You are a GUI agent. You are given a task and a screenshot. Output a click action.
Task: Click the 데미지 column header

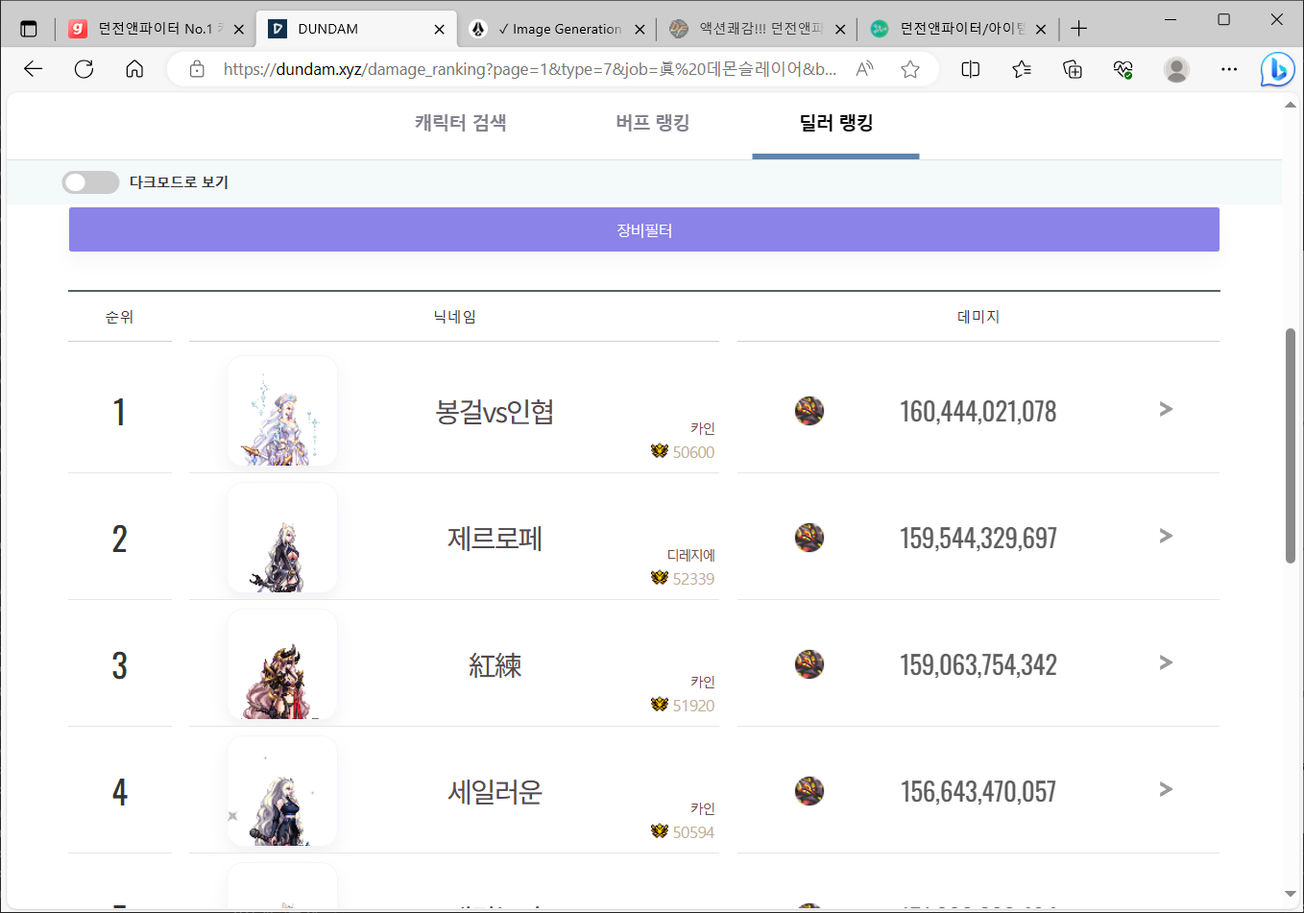[x=978, y=317]
